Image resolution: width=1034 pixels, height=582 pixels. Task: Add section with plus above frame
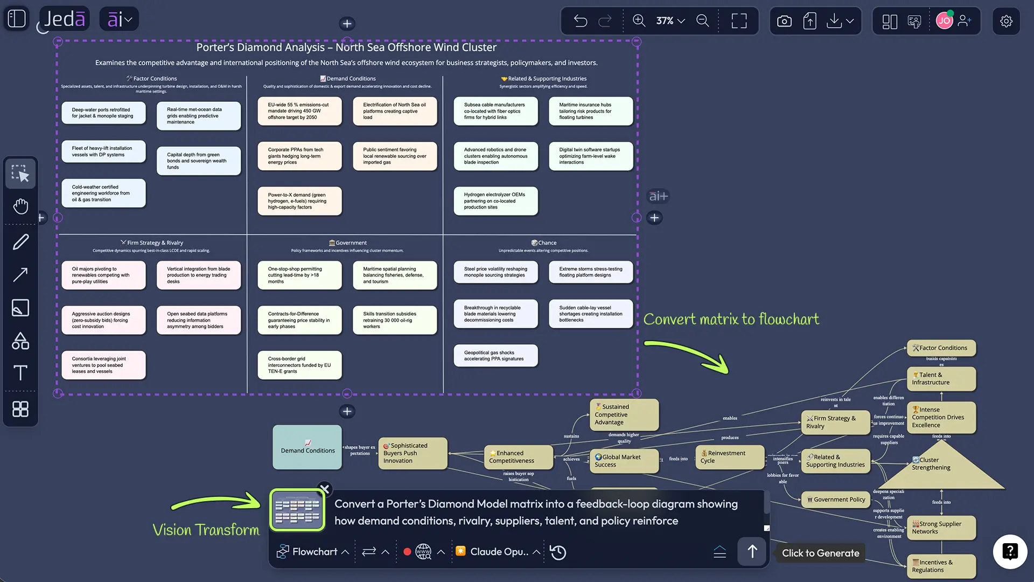[x=347, y=24]
